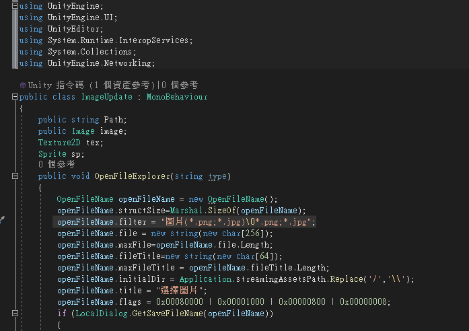Collapse the OpenFileExplorer method body
The image size is (469, 331).
tap(15, 176)
